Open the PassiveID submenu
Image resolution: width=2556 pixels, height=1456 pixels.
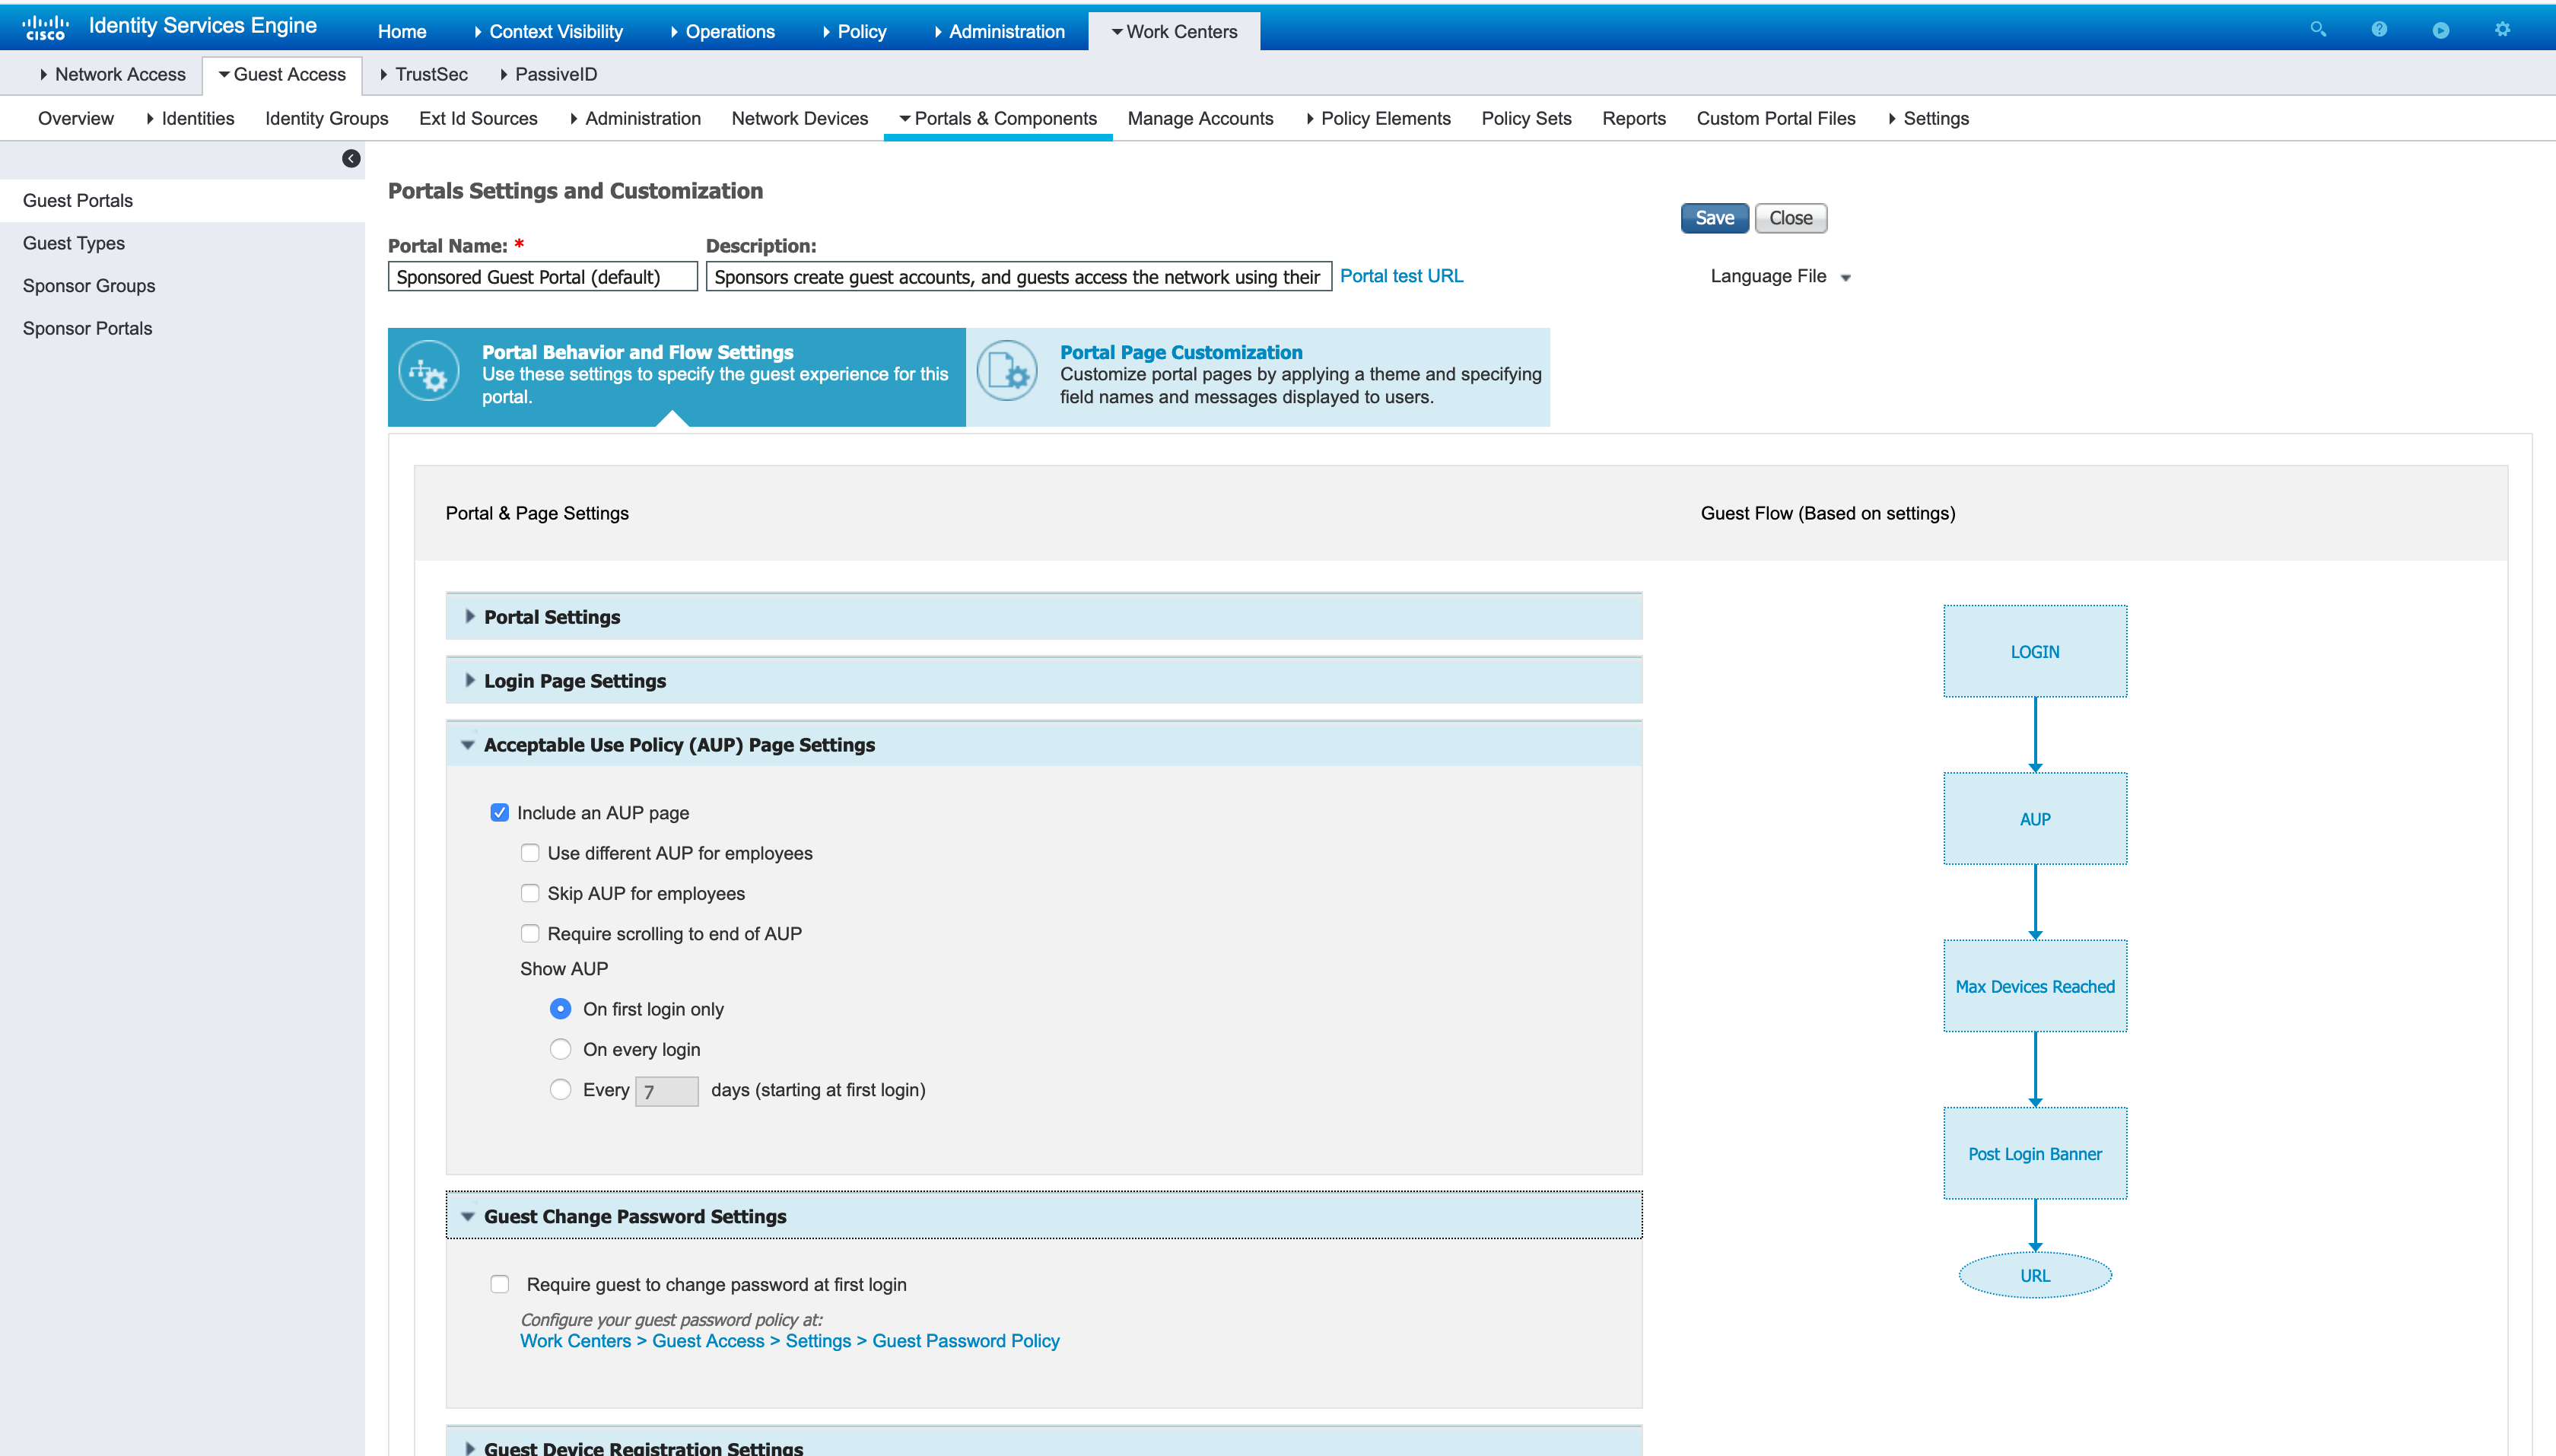coord(548,74)
